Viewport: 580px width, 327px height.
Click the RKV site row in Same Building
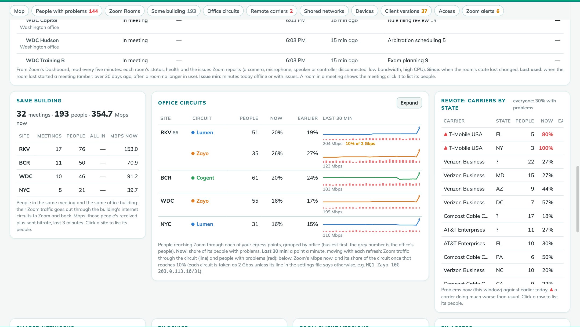click(78, 149)
